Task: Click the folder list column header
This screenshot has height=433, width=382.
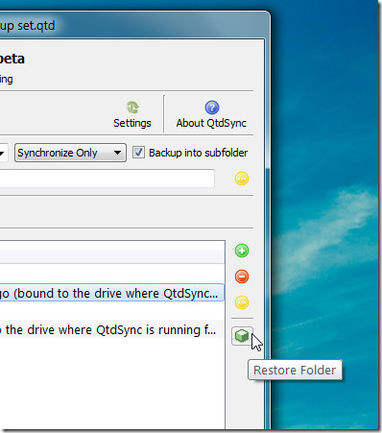Action: coord(112,253)
